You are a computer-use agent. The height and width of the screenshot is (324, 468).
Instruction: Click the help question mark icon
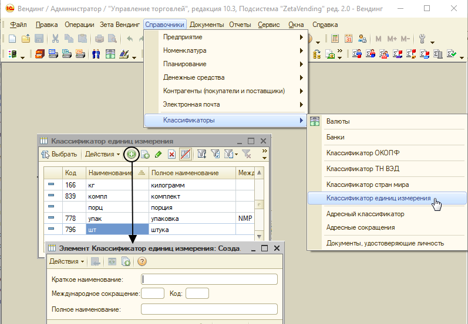[142, 261]
